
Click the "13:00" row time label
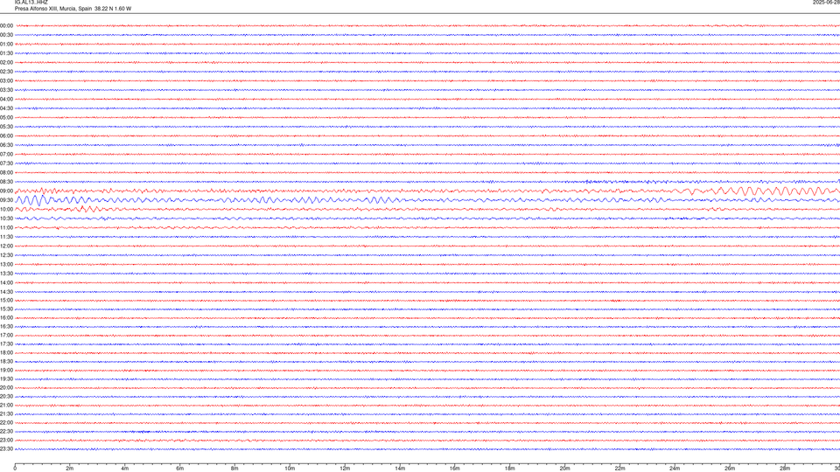pos(6,264)
